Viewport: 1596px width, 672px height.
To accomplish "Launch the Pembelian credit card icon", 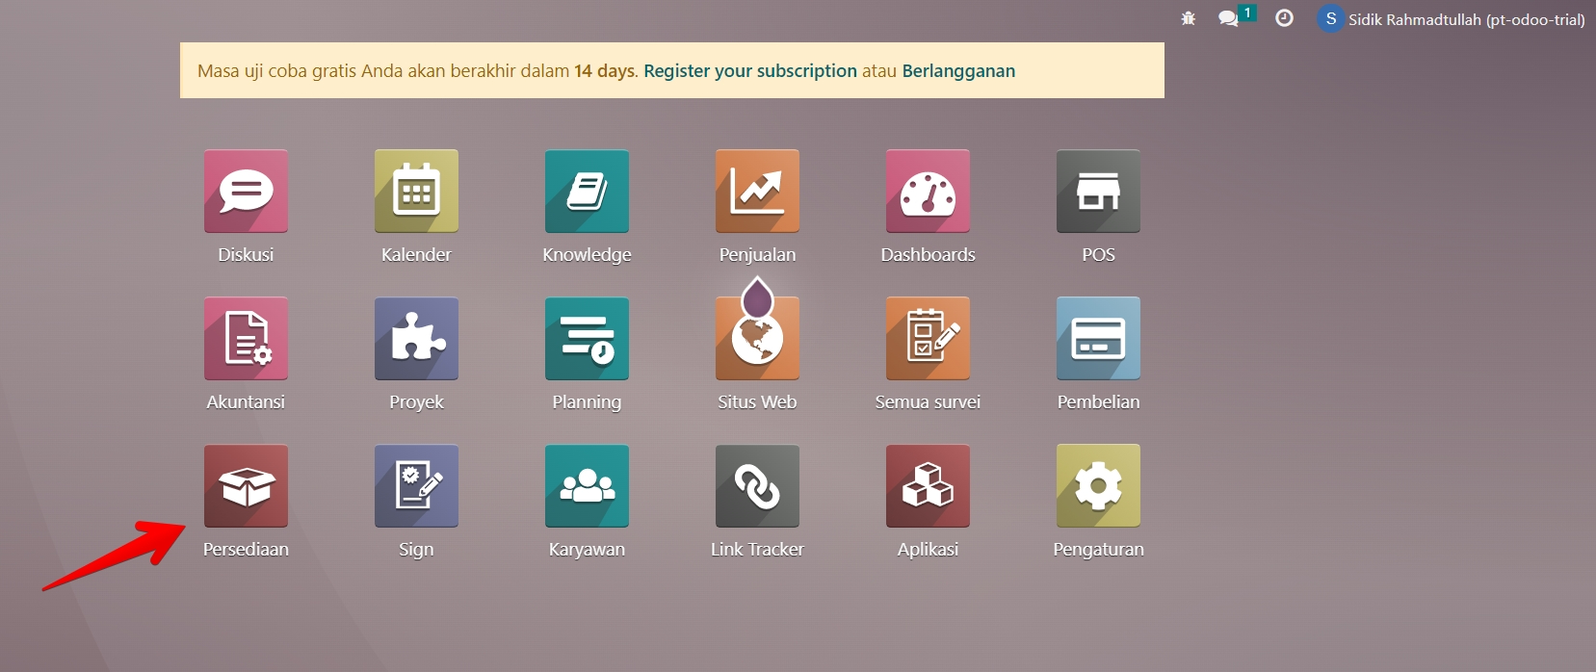I will point(1098,339).
